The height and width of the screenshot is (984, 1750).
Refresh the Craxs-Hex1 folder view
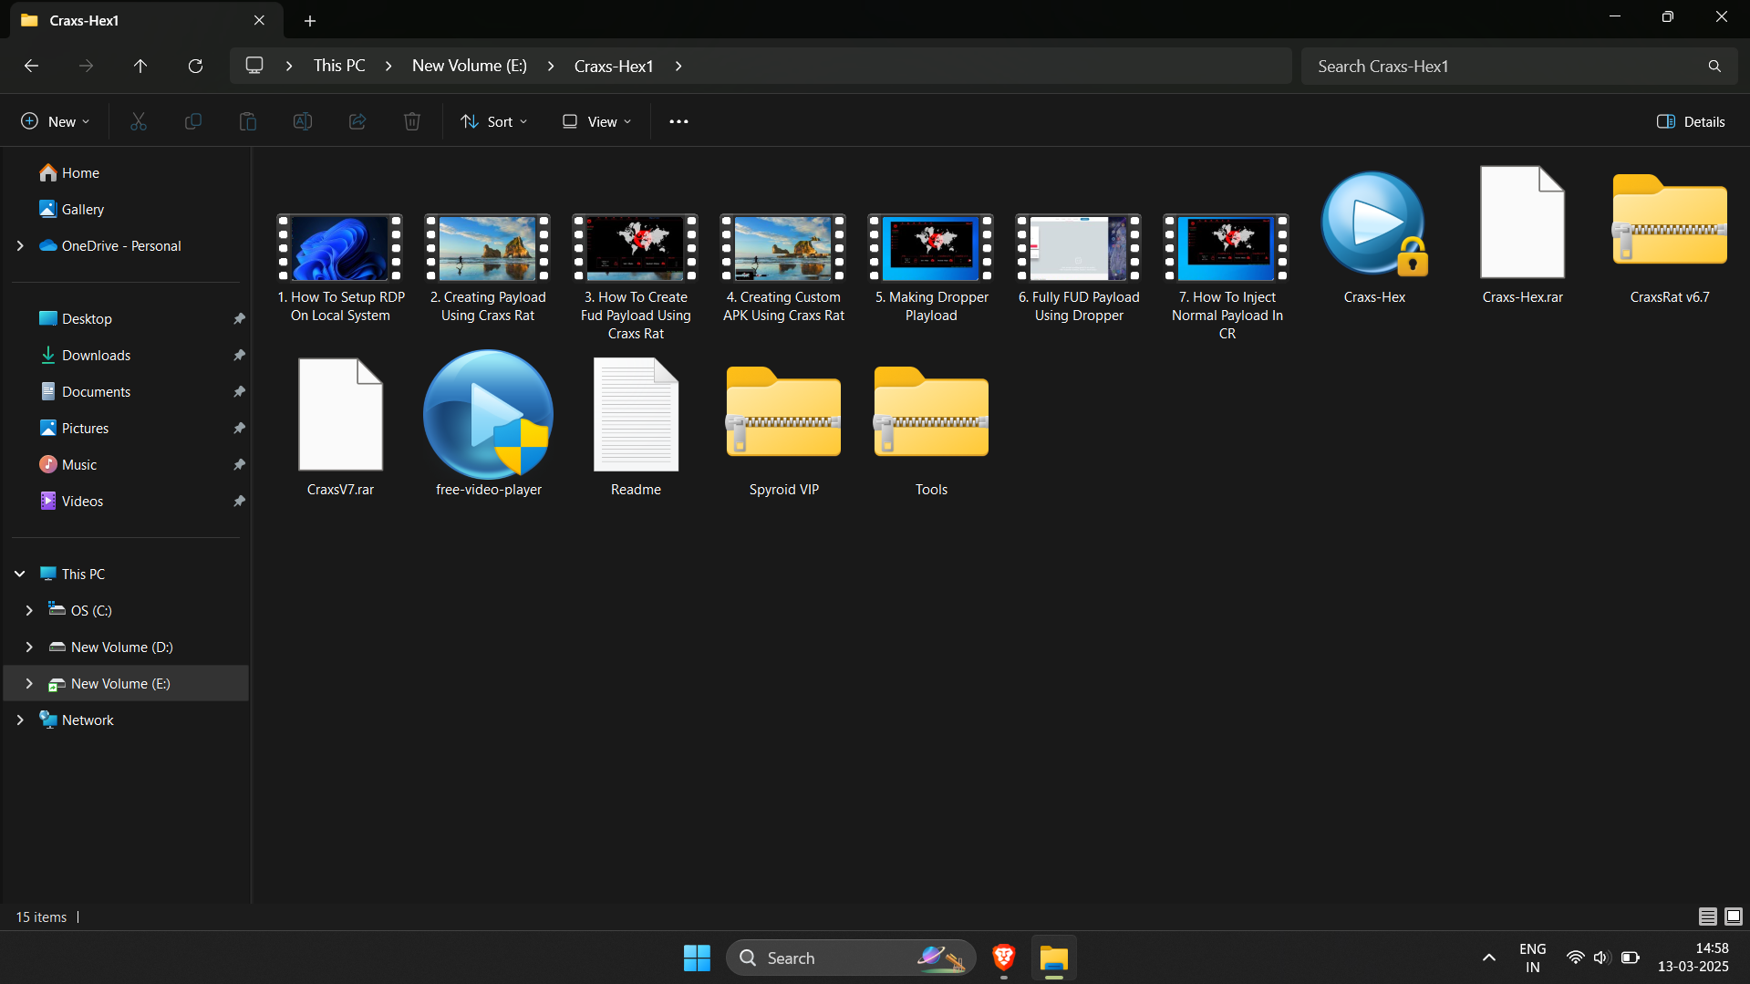pos(195,66)
